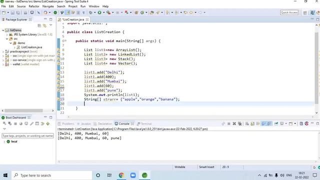This screenshot has height=180, width=320.
Task: Open Boot Dashboard View Menu triangle
Action: (4, 129)
